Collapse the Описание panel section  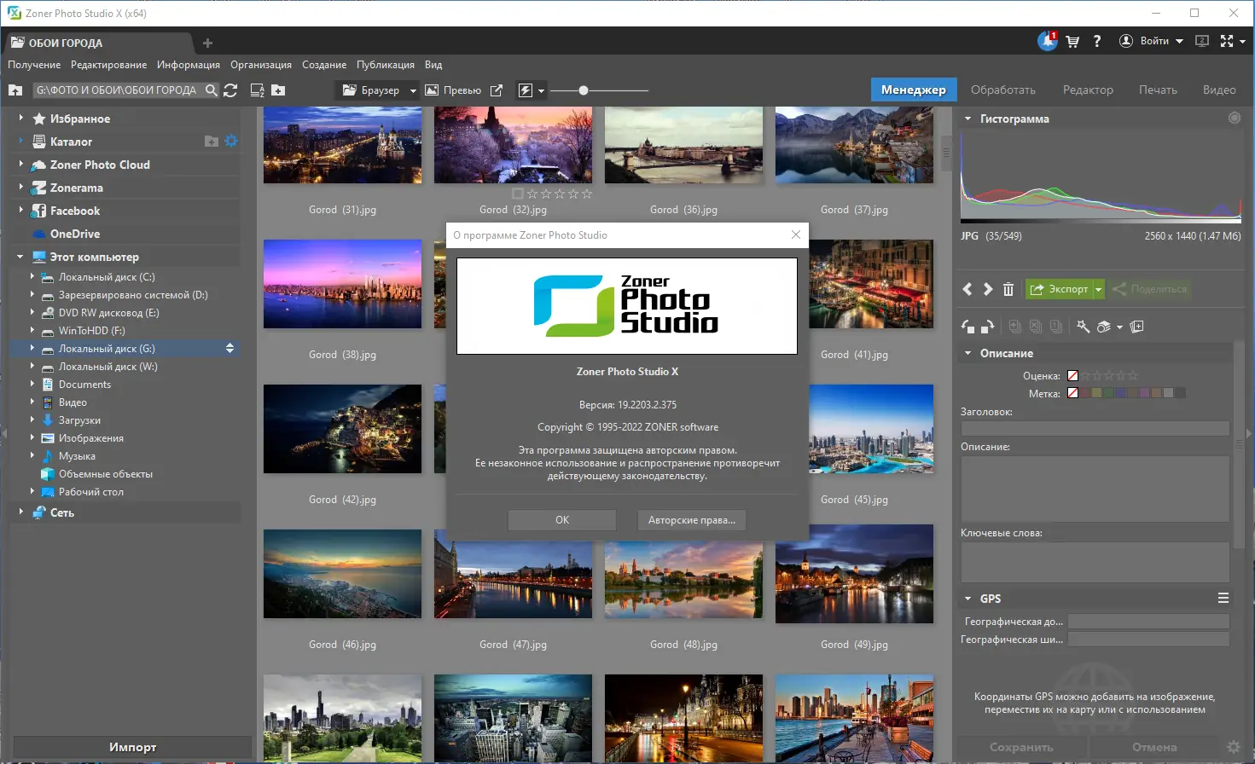point(967,353)
